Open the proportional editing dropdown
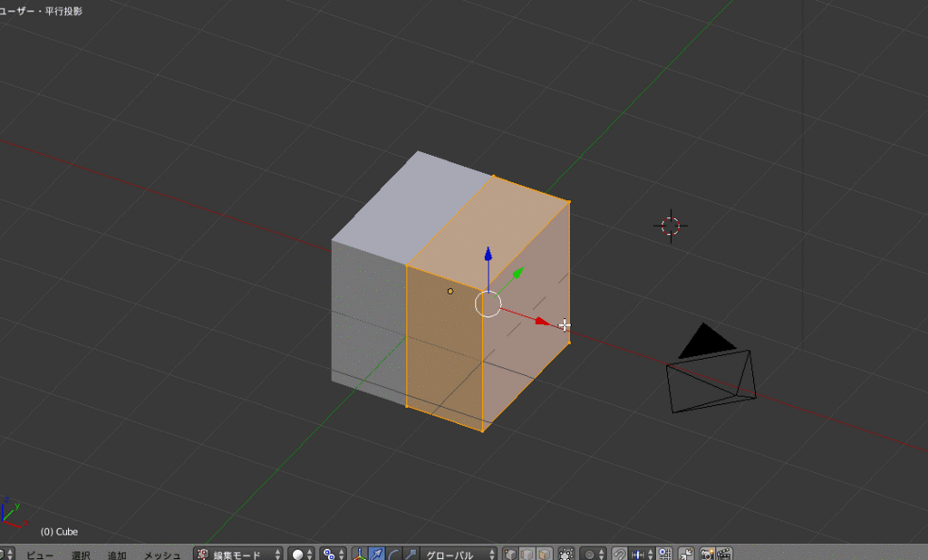The image size is (928, 560). 593,555
